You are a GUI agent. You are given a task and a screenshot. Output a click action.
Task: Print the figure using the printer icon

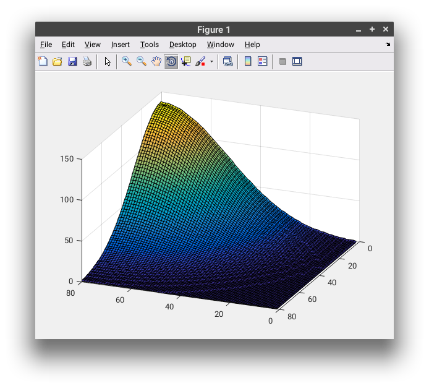pos(87,61)
